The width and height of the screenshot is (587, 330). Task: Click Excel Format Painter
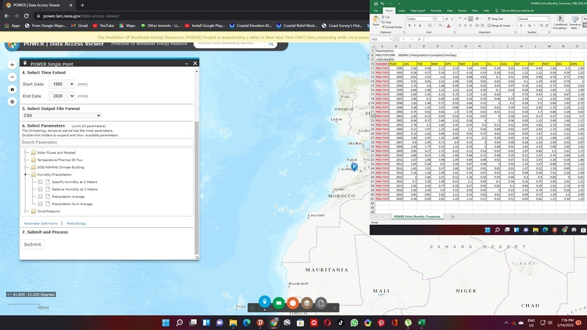[392, 27]
